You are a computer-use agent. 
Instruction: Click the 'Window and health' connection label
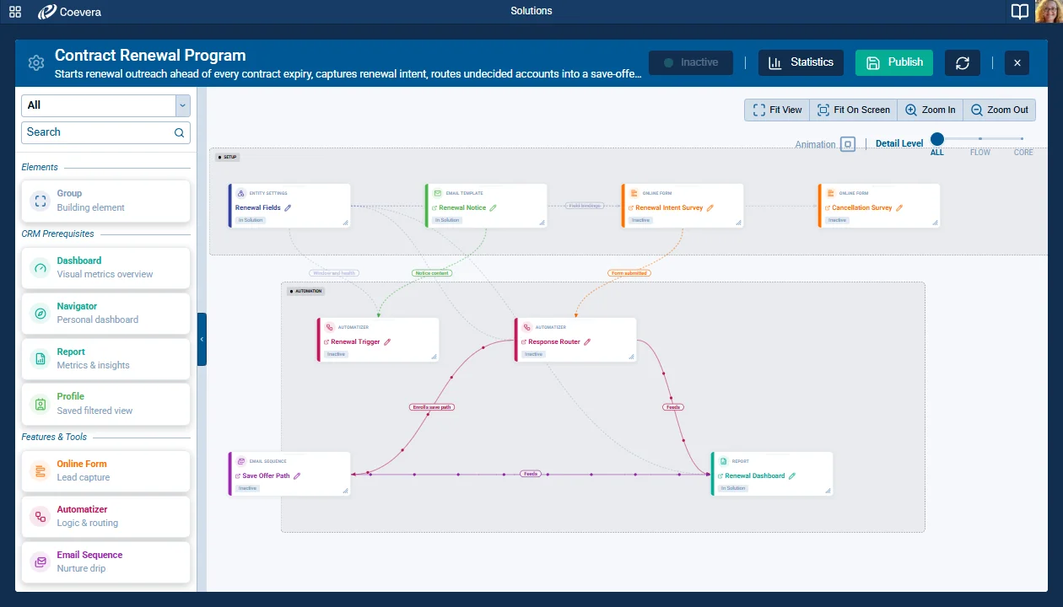[334, 273]
